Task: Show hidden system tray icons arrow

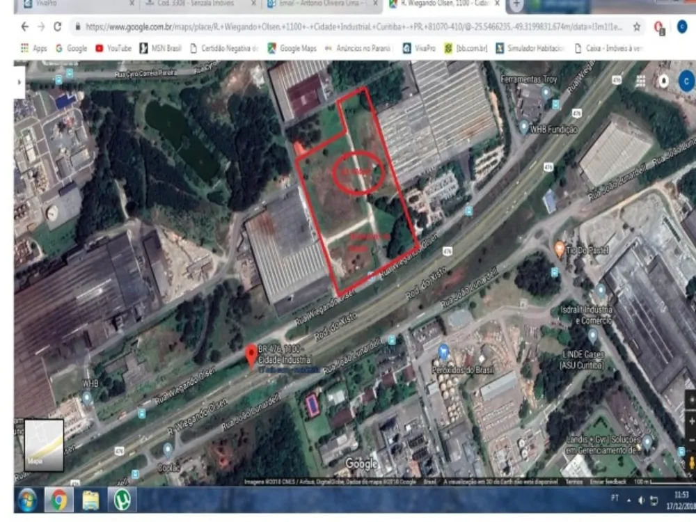Action: tap(629, 500)
